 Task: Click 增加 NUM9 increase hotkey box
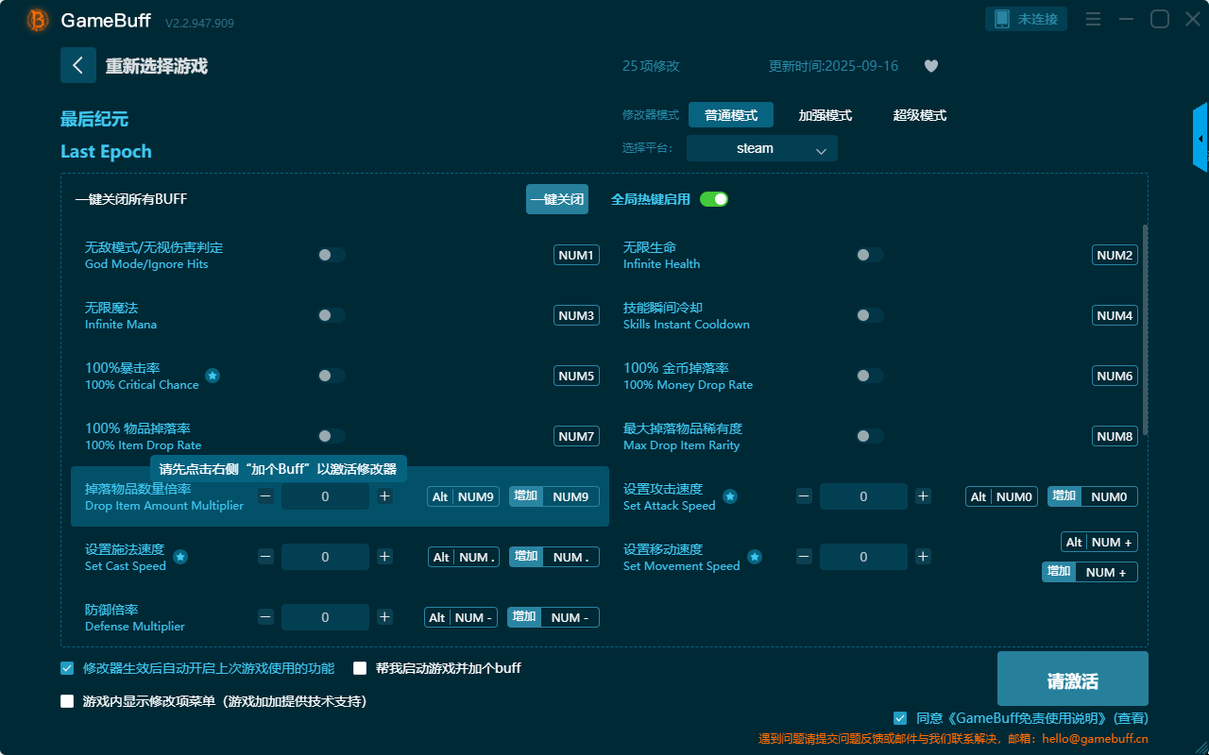[x=554, y=496]
